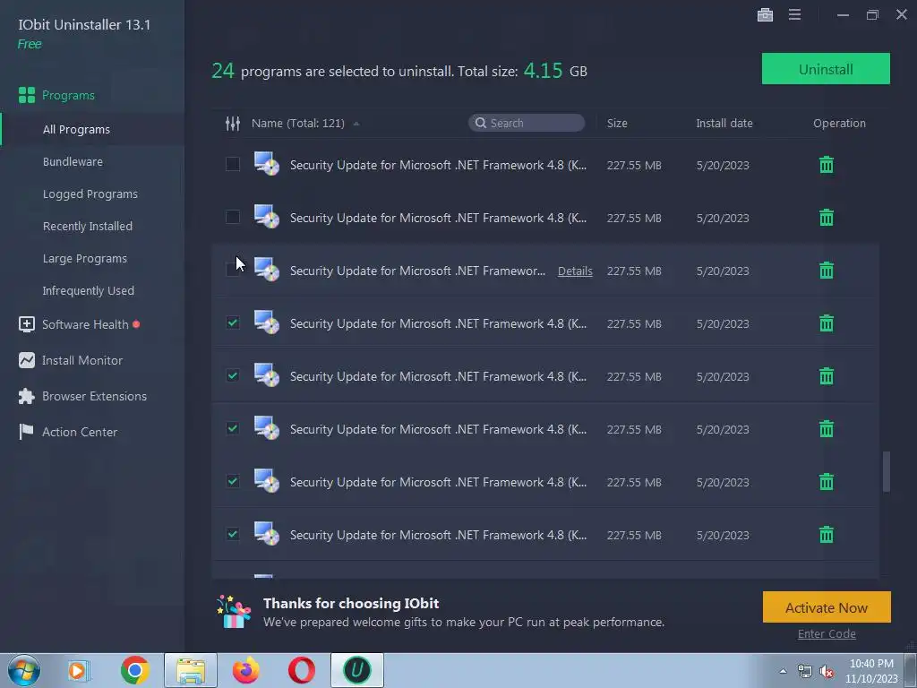This screenshot has width=917, height=688.
Task: Click the green Free edition label
Action: 30,44
